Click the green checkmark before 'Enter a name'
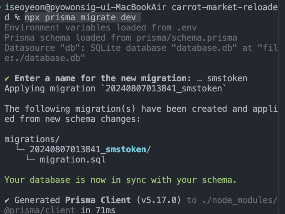The width and height of the screenshot is (285, 214). pos(7,79)
